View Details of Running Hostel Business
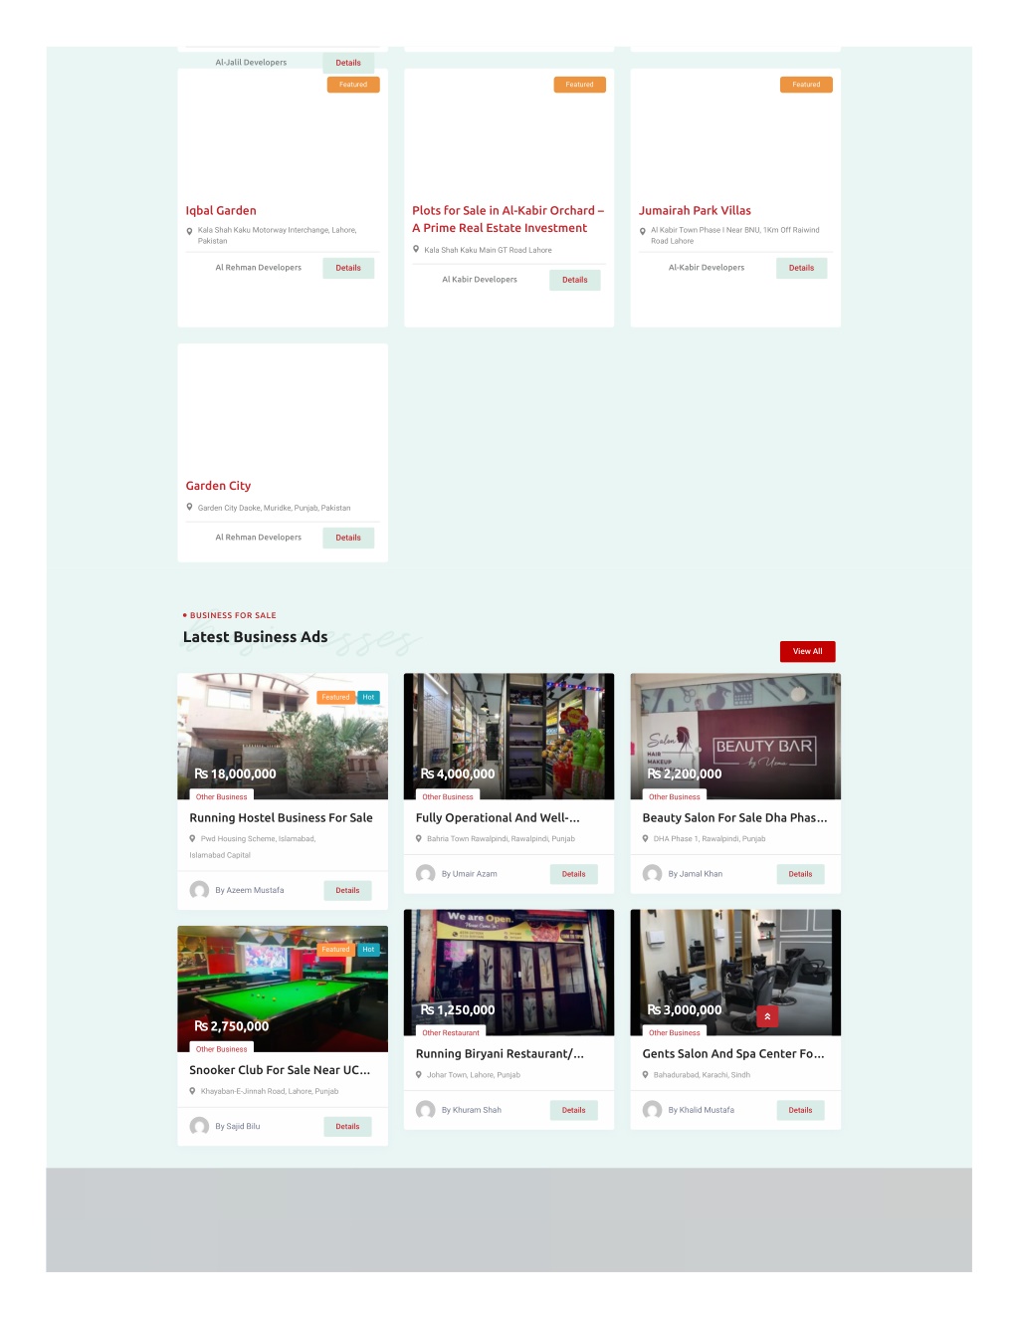Screen dimensions: 1019x1319 [348, 890]
